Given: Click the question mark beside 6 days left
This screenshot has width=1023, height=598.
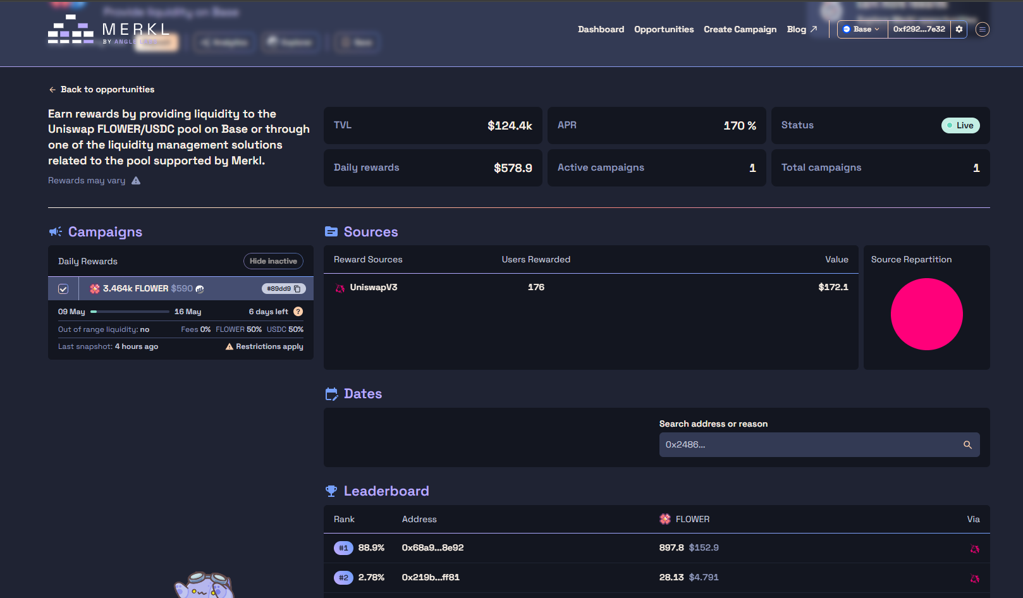Looking at the screenshot, I should (298, 312).
